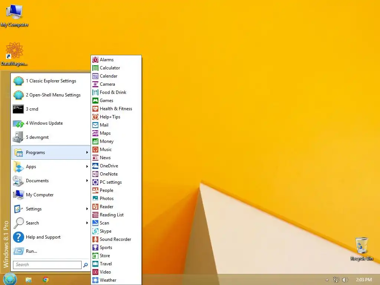Select My Computer desktop icon
Image resolution: width=380 pixels, height=285 pixels.
pyautogui.click(x=14, y=16)
